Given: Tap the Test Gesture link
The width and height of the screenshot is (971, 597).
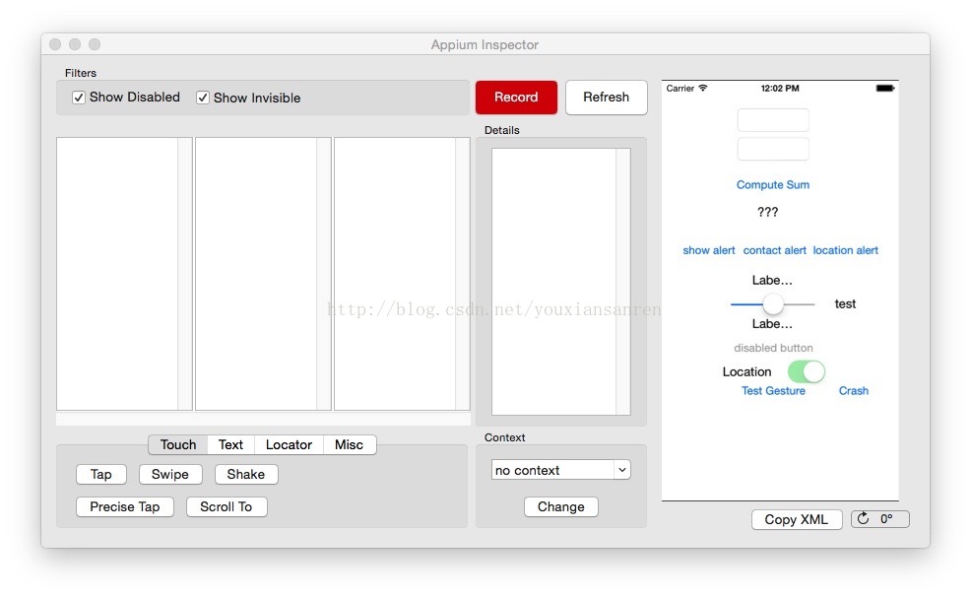Looking at the screenshot, I should [773, 391].
